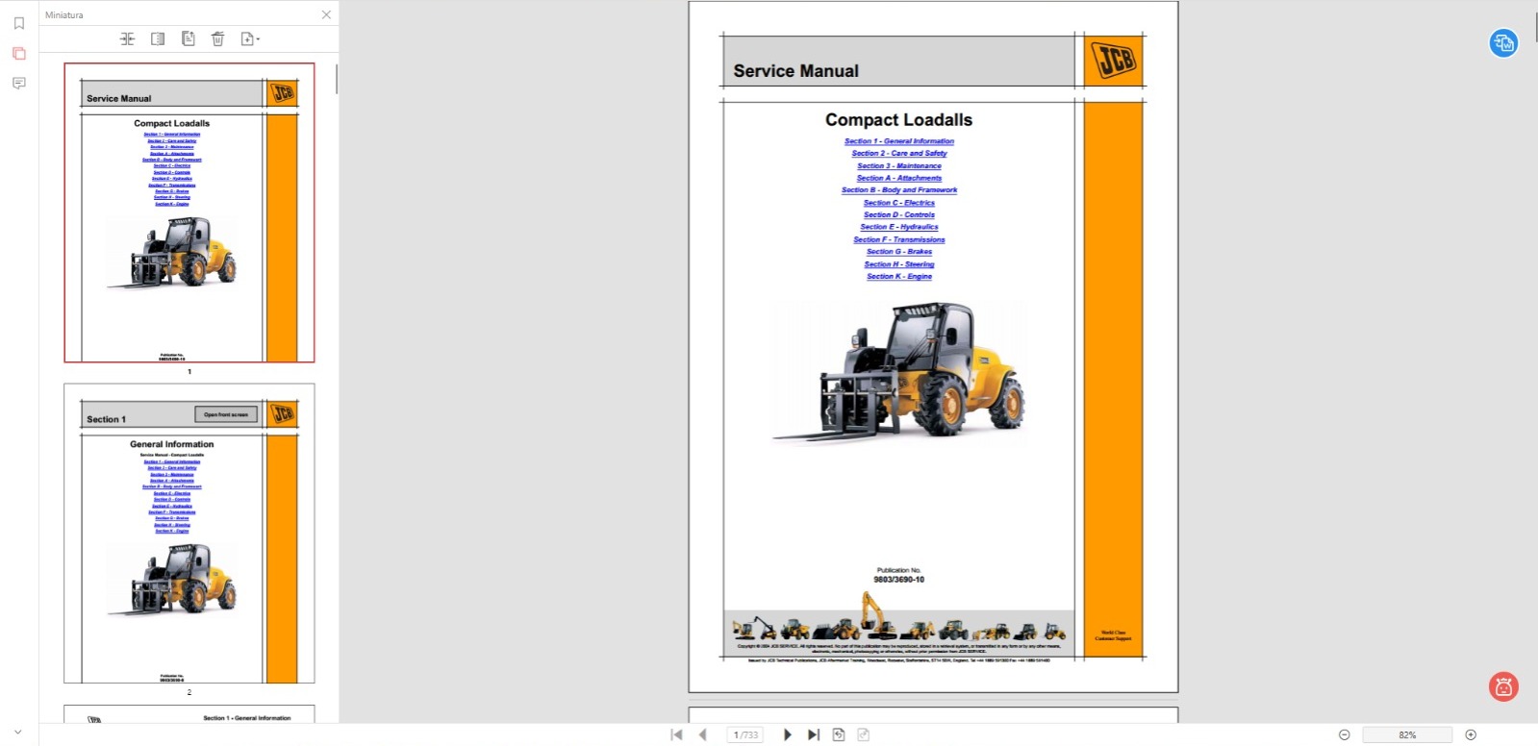1538x746 pixels.
Task: Open Section H - Steering link
Action: [899, 264]
